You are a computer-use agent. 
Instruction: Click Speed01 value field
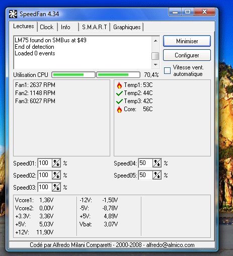pyautogui.click(x=45, y=163)
